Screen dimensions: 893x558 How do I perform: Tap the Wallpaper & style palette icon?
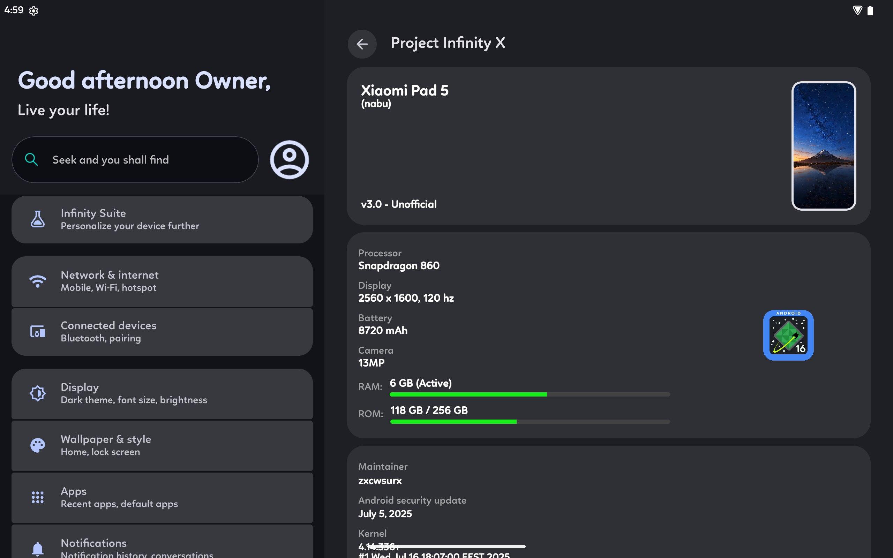38,445
